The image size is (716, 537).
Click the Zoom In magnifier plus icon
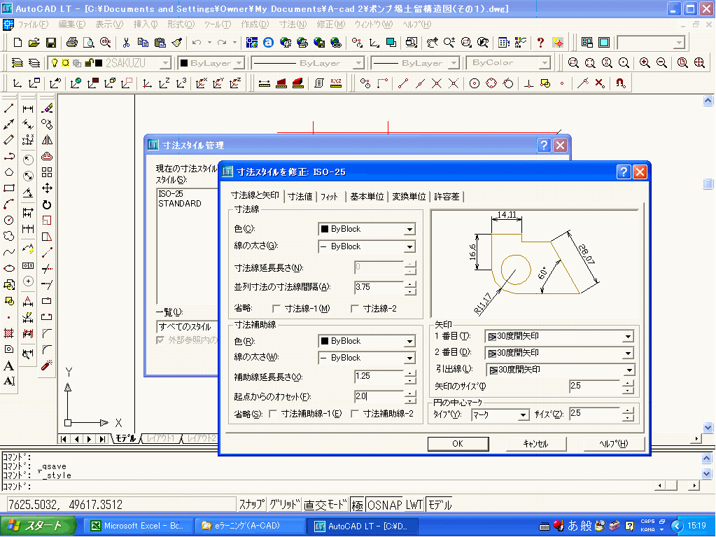click(x=645, y=62)
